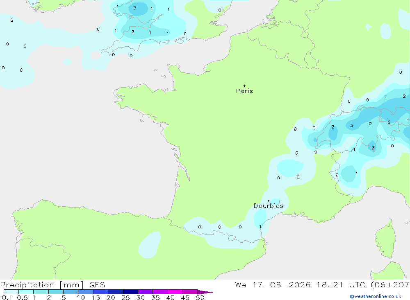The height and width of the screenshot is (300, 410).
Task: Select the 35–40 mm legend swatch
Action: point(160,292)
